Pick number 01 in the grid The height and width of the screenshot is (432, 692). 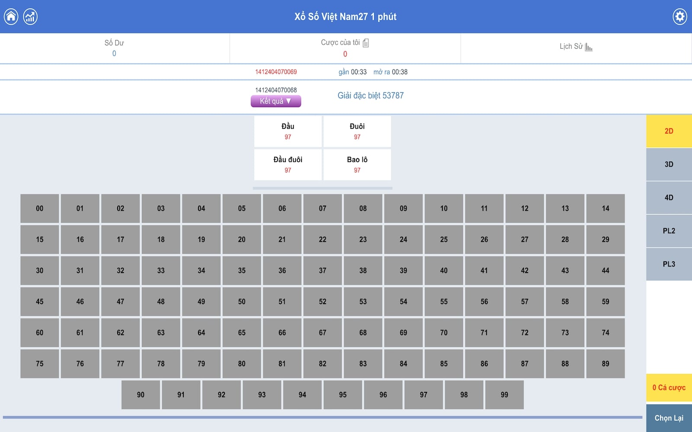tap(80, 209)
